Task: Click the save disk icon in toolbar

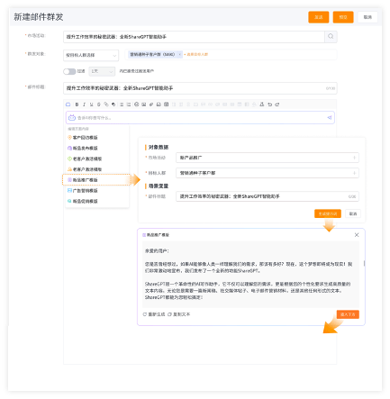Action: (159, 104)
